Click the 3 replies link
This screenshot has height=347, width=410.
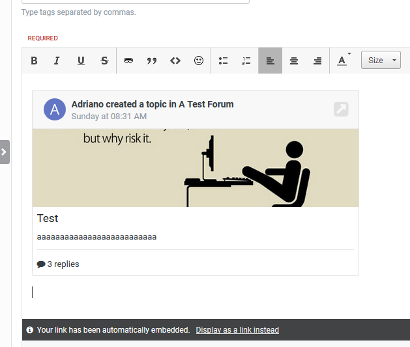pos(63,264)
